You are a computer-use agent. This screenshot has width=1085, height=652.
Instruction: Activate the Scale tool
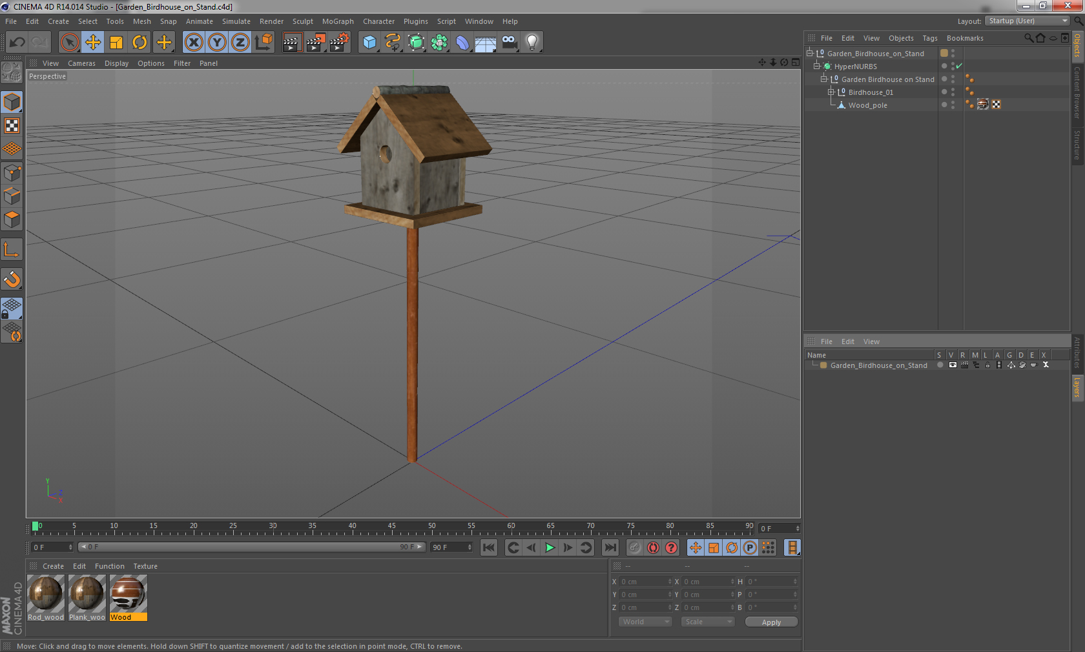pos(116,43)
